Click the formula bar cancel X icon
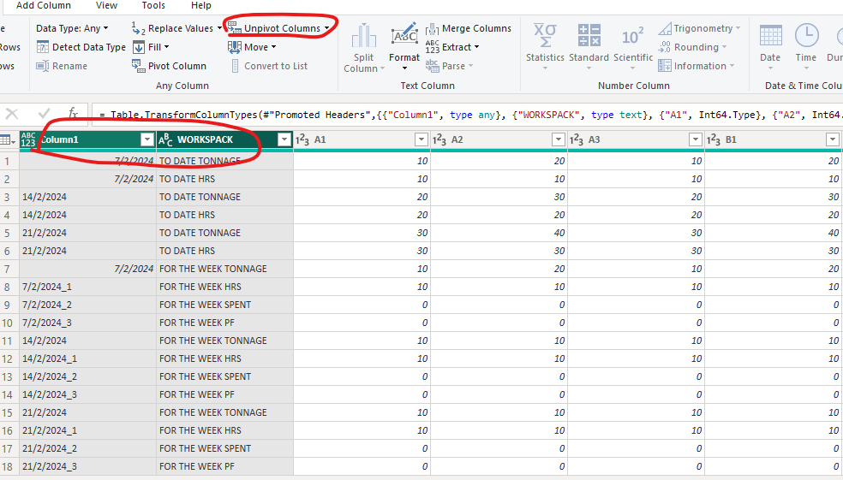The image size is (843, 480). click(12, 114)
